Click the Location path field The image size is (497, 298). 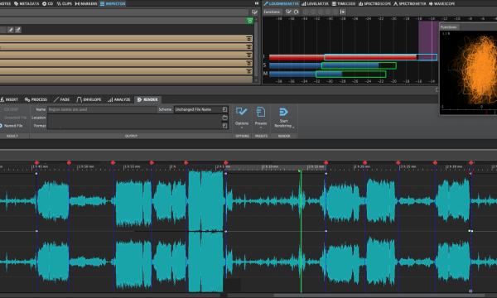tap(134, 118)
